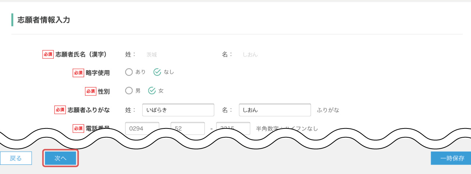Click the 必須 badge beside 性別
This screenshot has width=471, height=174.
[91, 91]
